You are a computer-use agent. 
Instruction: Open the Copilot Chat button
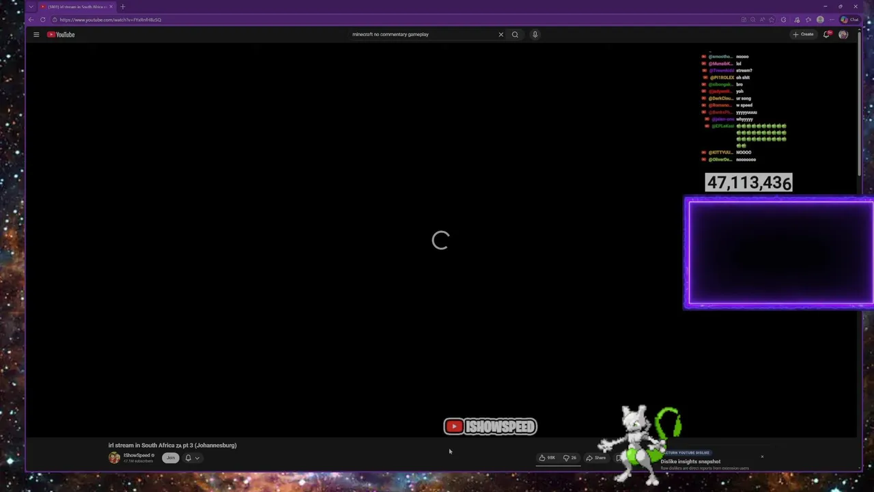[850, 20]
